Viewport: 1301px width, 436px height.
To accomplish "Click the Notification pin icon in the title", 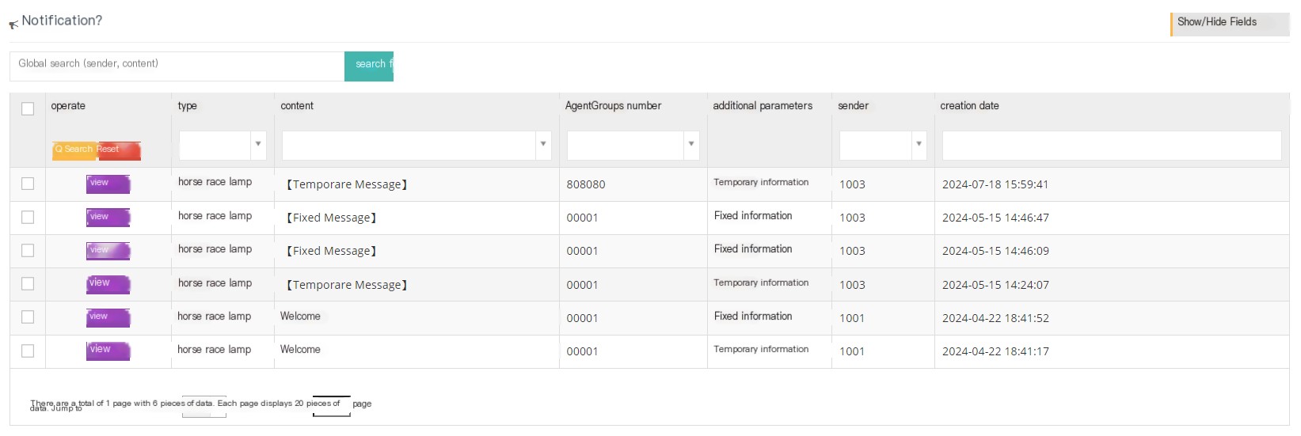I will click(13, 25).
